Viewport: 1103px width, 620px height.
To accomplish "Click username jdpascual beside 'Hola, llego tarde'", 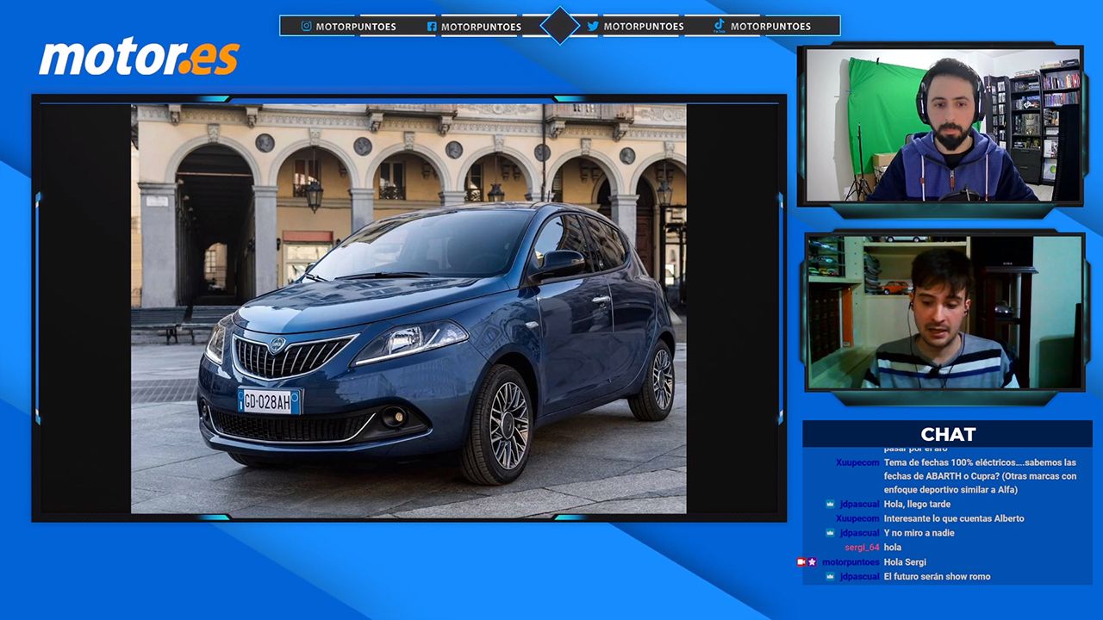I will [860, 504].
